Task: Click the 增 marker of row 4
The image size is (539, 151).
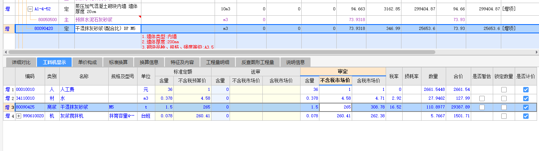Action: click(x=7, y=116)
